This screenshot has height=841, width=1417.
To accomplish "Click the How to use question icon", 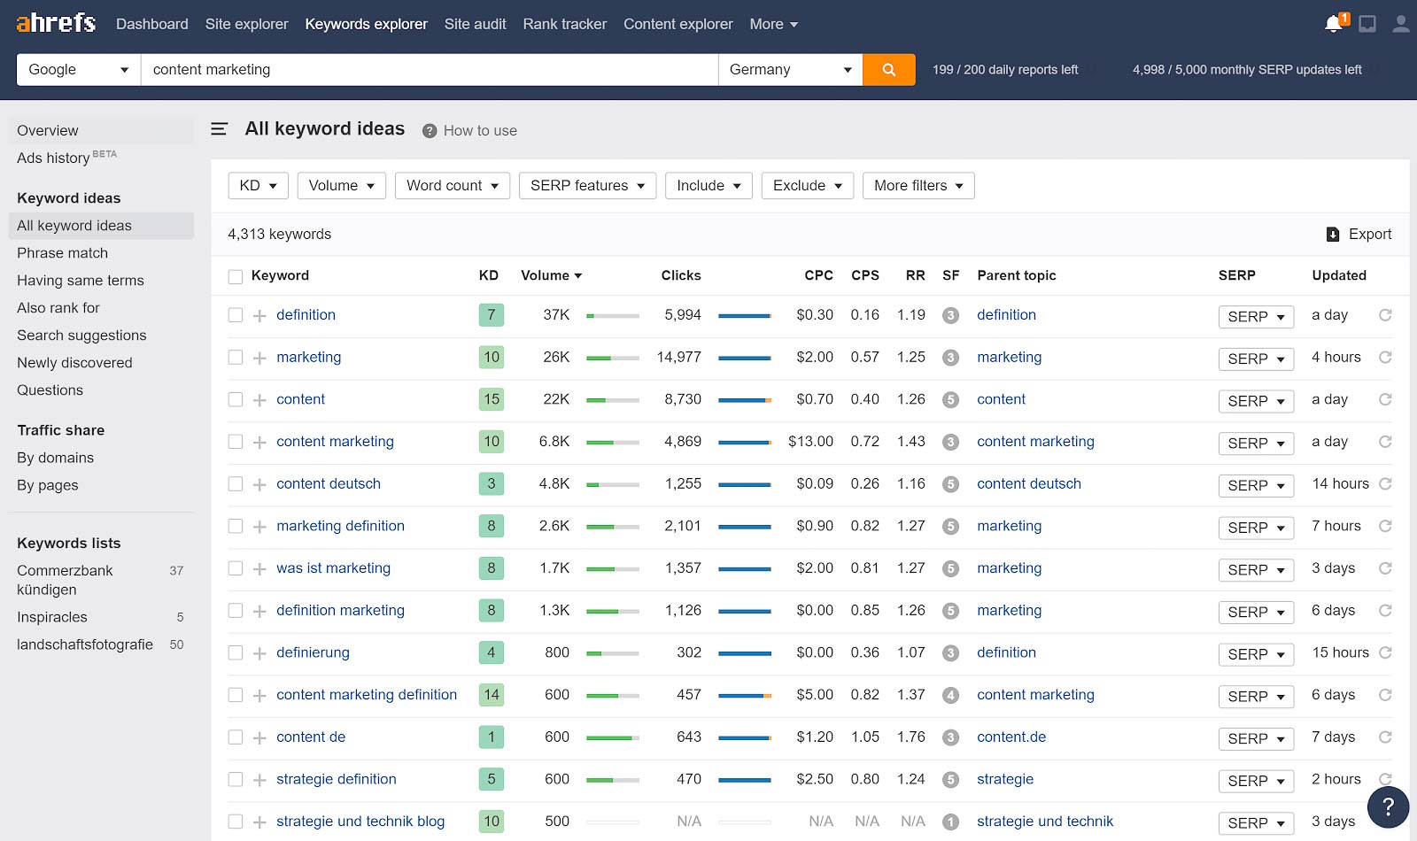I will tap(430, 131).
